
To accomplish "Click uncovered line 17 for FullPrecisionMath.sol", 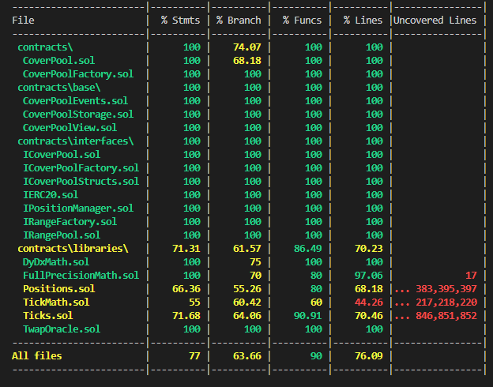I will click(470, 275).
